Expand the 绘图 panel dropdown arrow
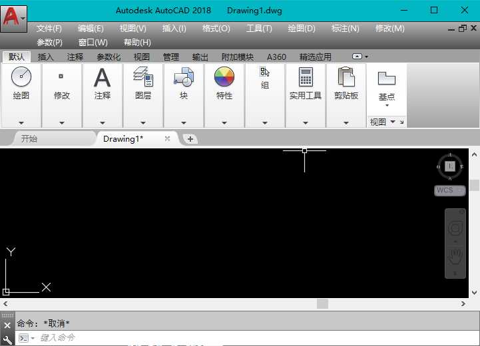The image size is (480, 346). pos(21,123)
